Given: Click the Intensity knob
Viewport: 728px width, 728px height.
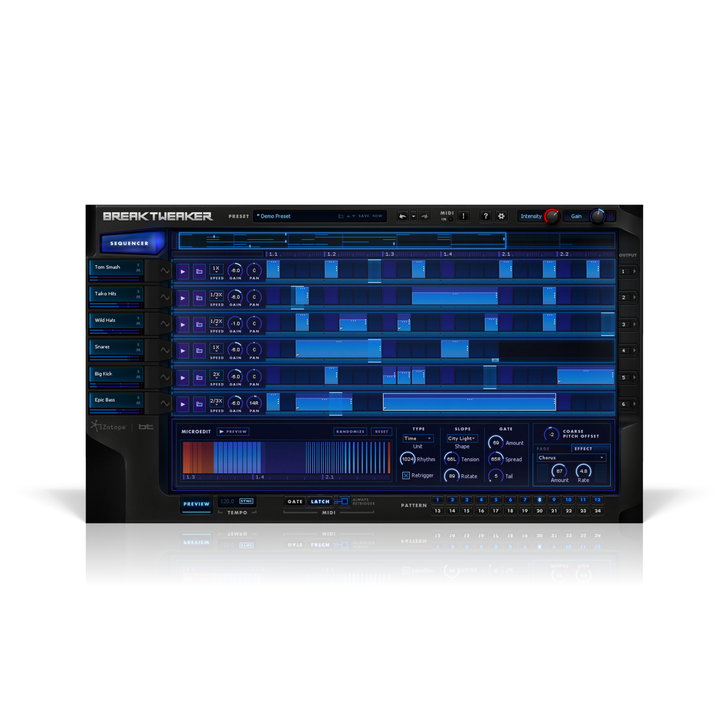Looking at the screenshot, I should click(x=552, y=216).
